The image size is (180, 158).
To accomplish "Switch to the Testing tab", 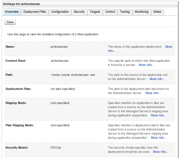I will pyautogui.click(x=125, y=12).
